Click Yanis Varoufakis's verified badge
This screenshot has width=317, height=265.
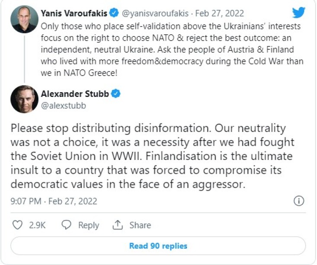click(x=114, y=13)
